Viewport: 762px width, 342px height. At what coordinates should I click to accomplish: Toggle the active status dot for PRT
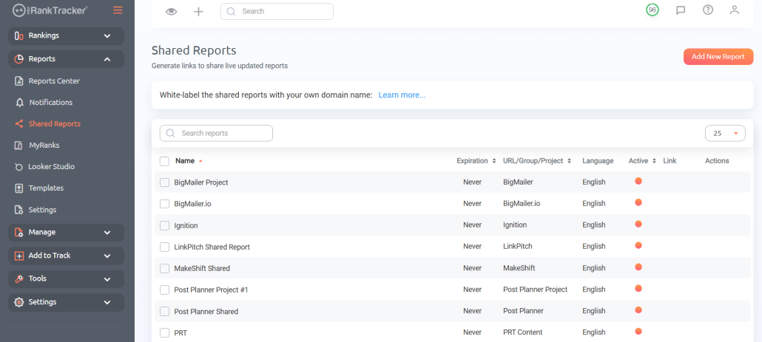point(638,332)
